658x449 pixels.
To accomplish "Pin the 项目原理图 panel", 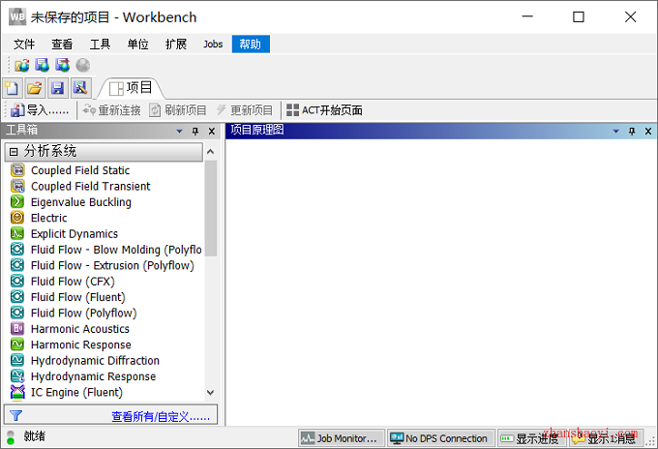I will (x=632, y=132).
